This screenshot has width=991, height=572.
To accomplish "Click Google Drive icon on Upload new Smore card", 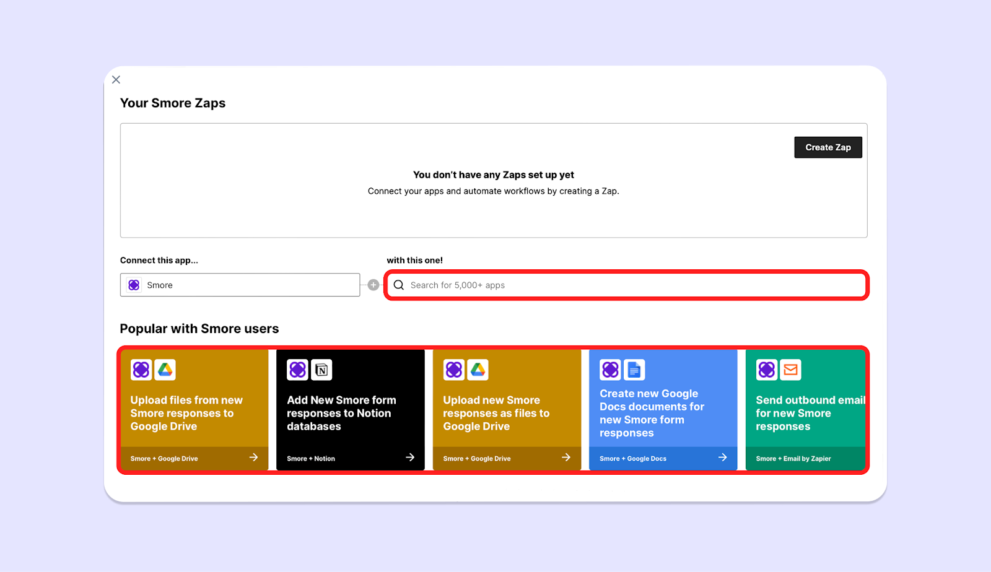I will [478, 370].
